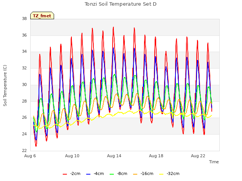Click the Aug 10 x-axis tick label
242x181 pixels.
pos(72,156)
